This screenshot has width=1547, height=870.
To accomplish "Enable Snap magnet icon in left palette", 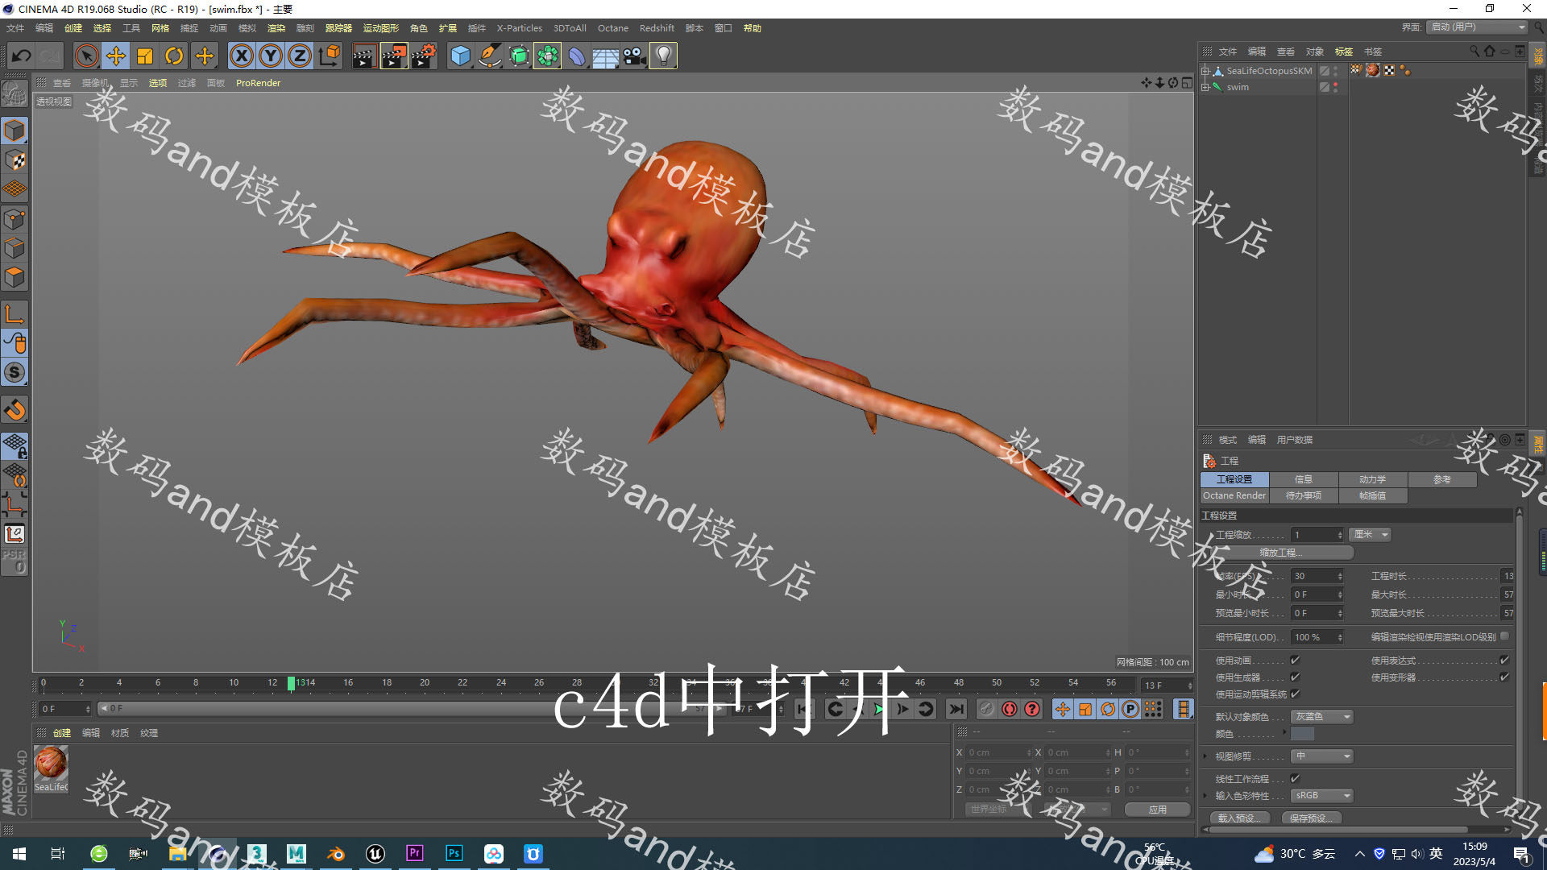I will [15, 410].
